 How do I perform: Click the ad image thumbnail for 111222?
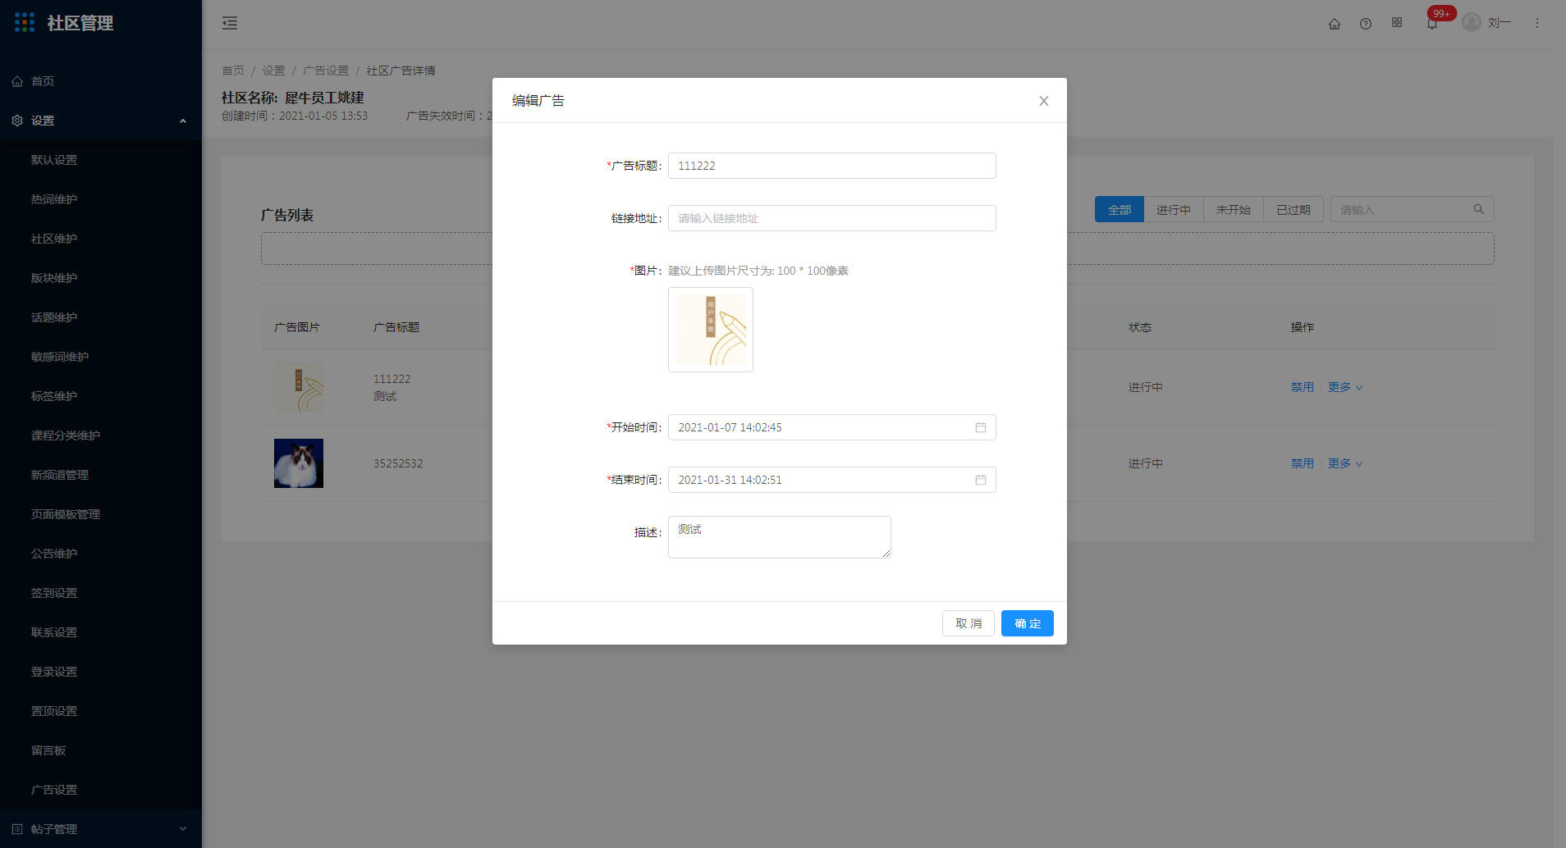click(299, 387)
